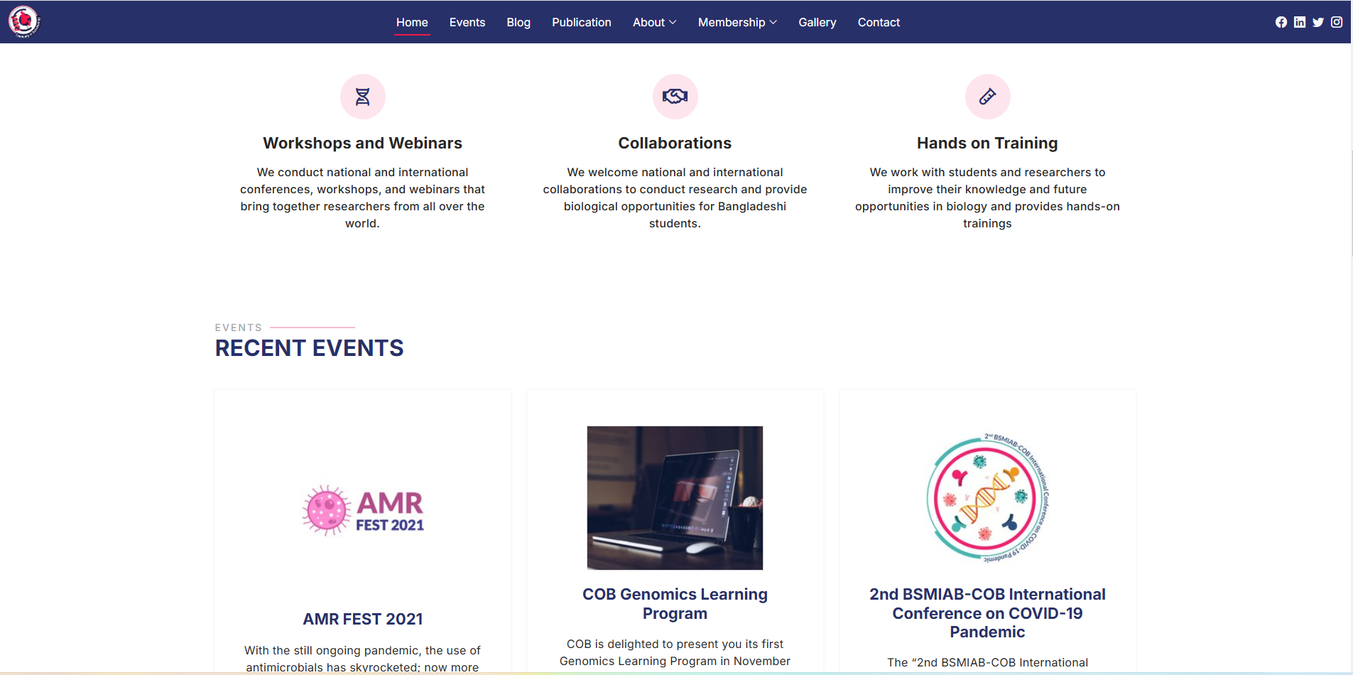Viewport: 1353px width, 675px height.
Task: Open the Blog nav item
Action: coord(518,22)
